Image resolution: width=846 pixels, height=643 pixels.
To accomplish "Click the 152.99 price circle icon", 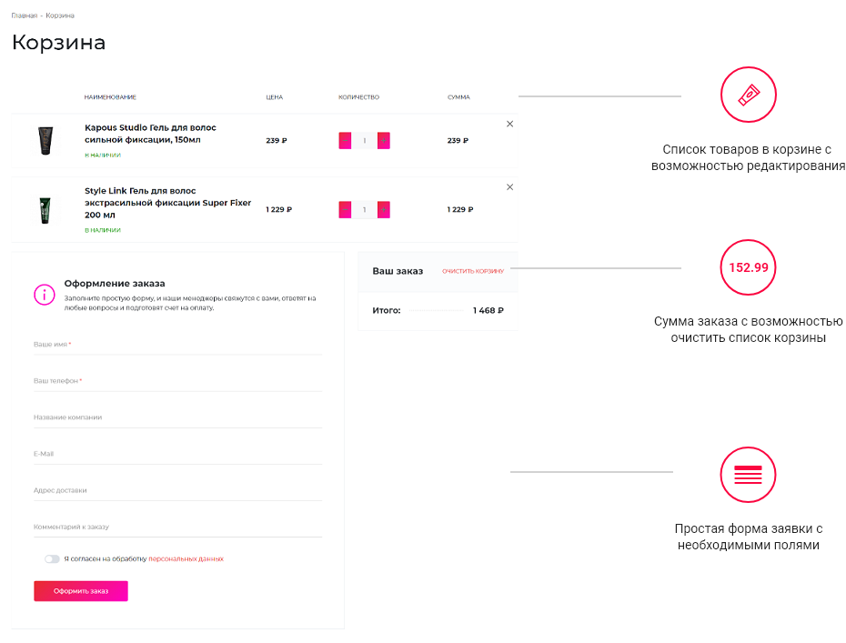I will pos(748,267).
